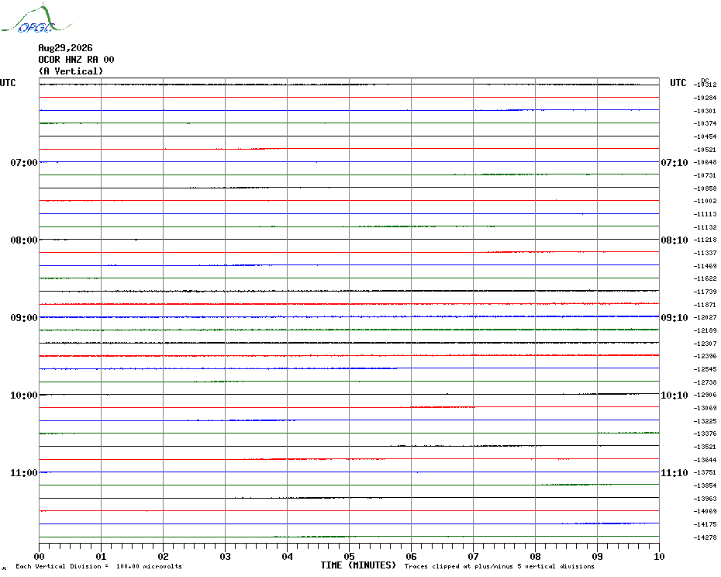This screenshot has width=721, height=577.
Task: Click the TIME (MINUTES) axis title
Action: 358,565
